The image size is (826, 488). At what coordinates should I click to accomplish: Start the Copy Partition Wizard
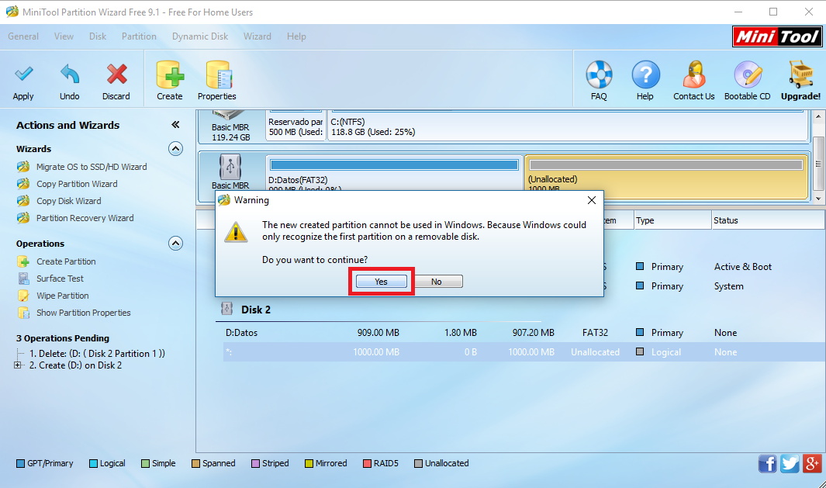pos(77,184)
